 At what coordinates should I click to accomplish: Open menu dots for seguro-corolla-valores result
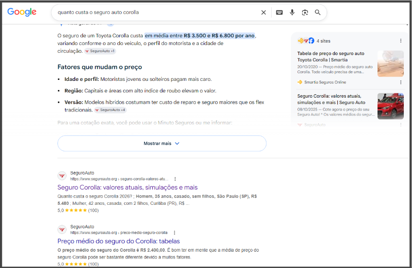175,179
